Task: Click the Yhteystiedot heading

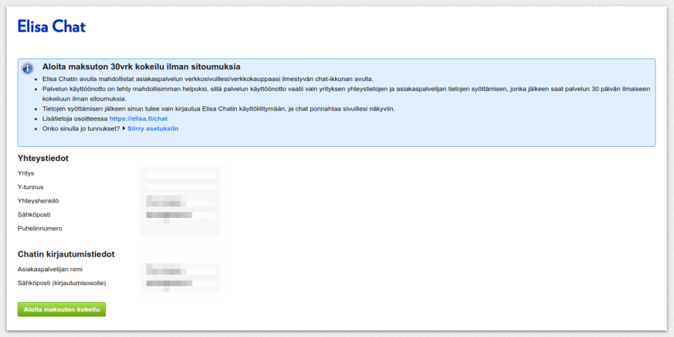Action: point(43,158)
